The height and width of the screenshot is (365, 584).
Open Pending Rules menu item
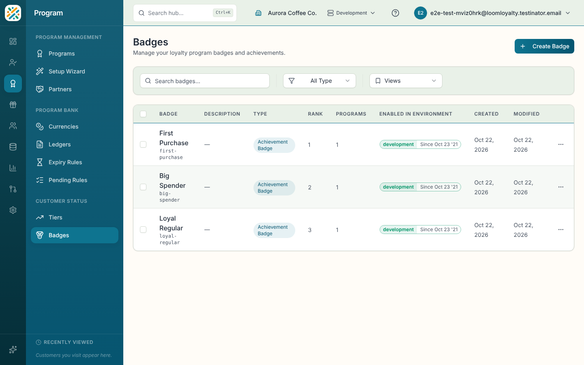(x=75, y=180)
